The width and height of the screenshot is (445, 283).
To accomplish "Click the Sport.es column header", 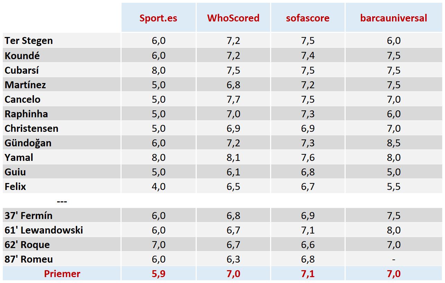I will coord(158,18).
